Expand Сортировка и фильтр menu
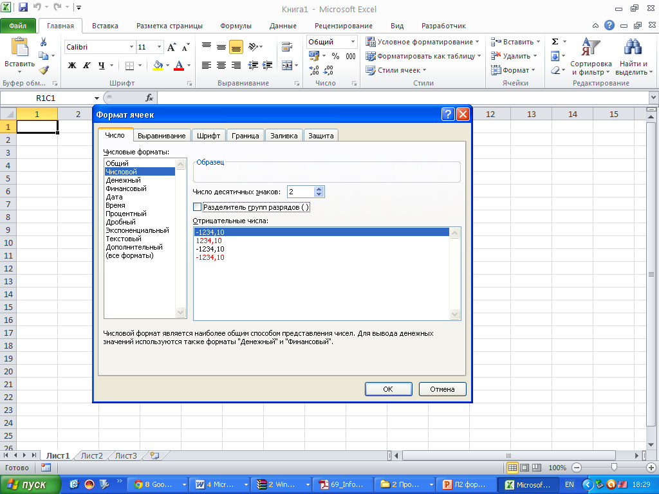 coord(591,57)
